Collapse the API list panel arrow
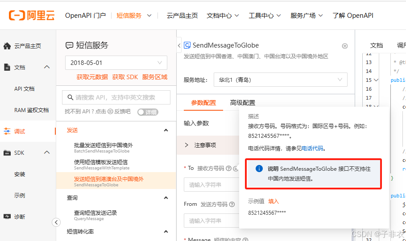Screen dimensions: 406x241 (179, 46)
